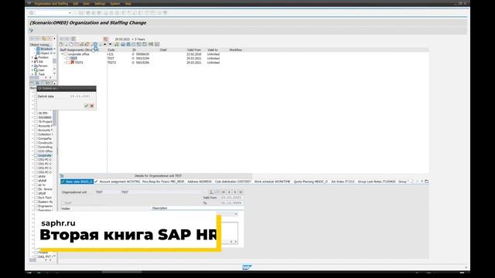Open the Organization and Staffing menu
Image resolution: width=495 pixels, height=278 pixels.
click(51, 3)
